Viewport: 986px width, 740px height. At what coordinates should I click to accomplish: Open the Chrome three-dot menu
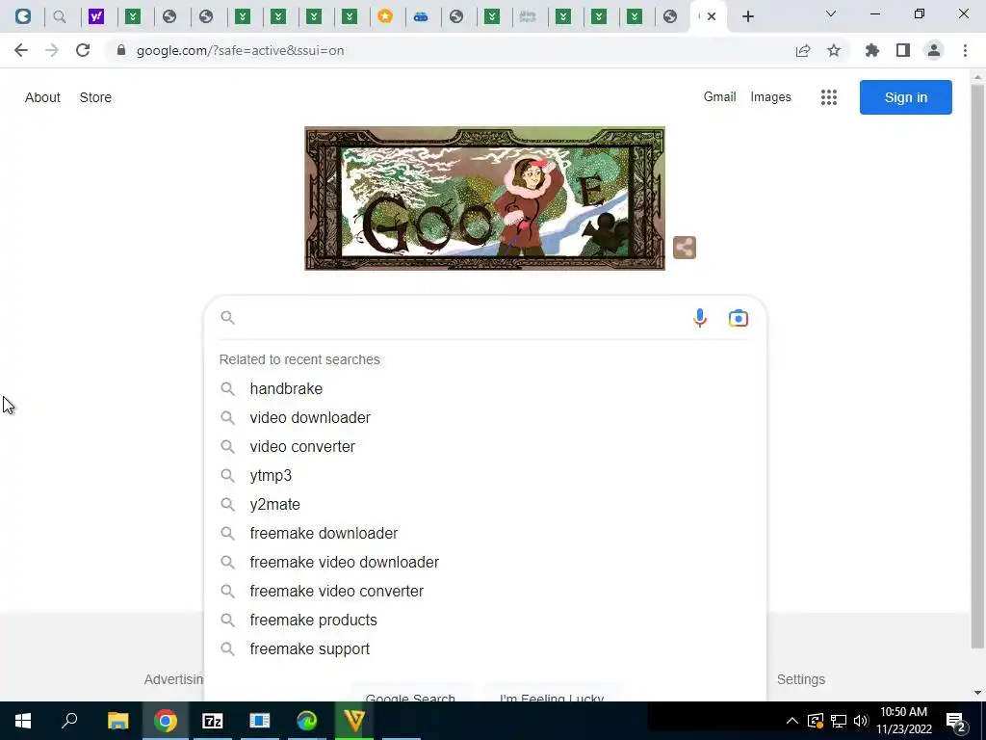[x=965, y=50]
